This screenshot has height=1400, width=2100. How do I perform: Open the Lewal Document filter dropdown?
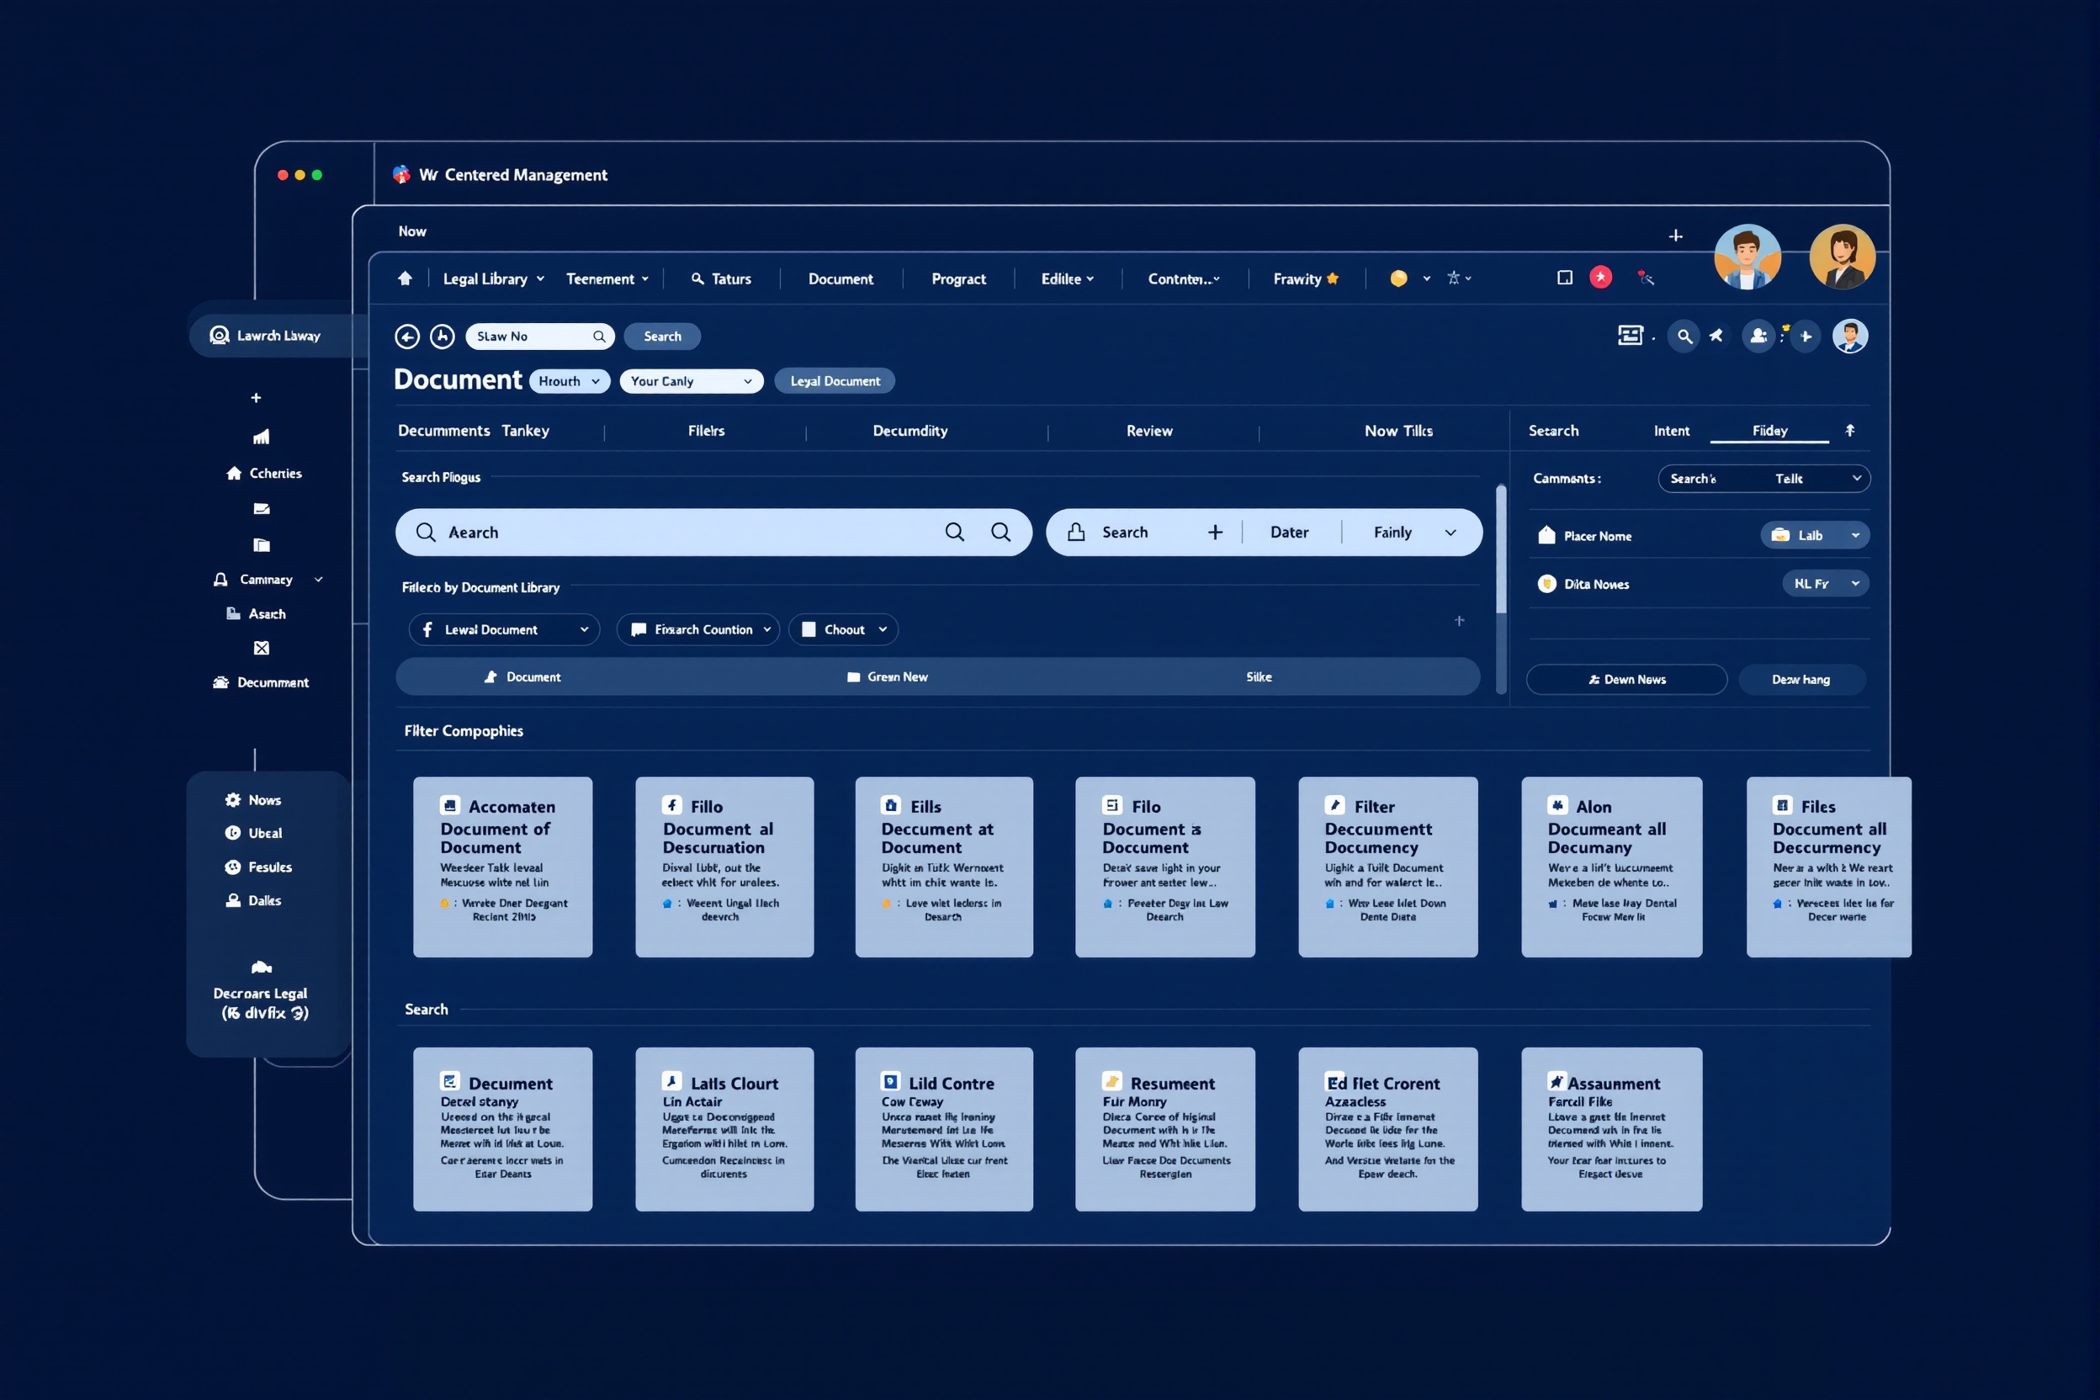pyautogui.click(x=504, y=629)
